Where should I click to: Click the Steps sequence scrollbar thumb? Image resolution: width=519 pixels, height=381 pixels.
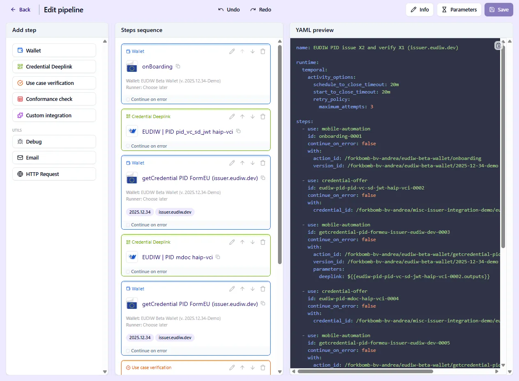click(280, 155)
